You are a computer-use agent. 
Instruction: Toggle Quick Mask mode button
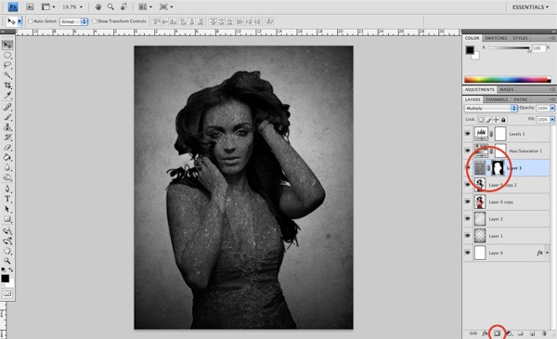7,293
